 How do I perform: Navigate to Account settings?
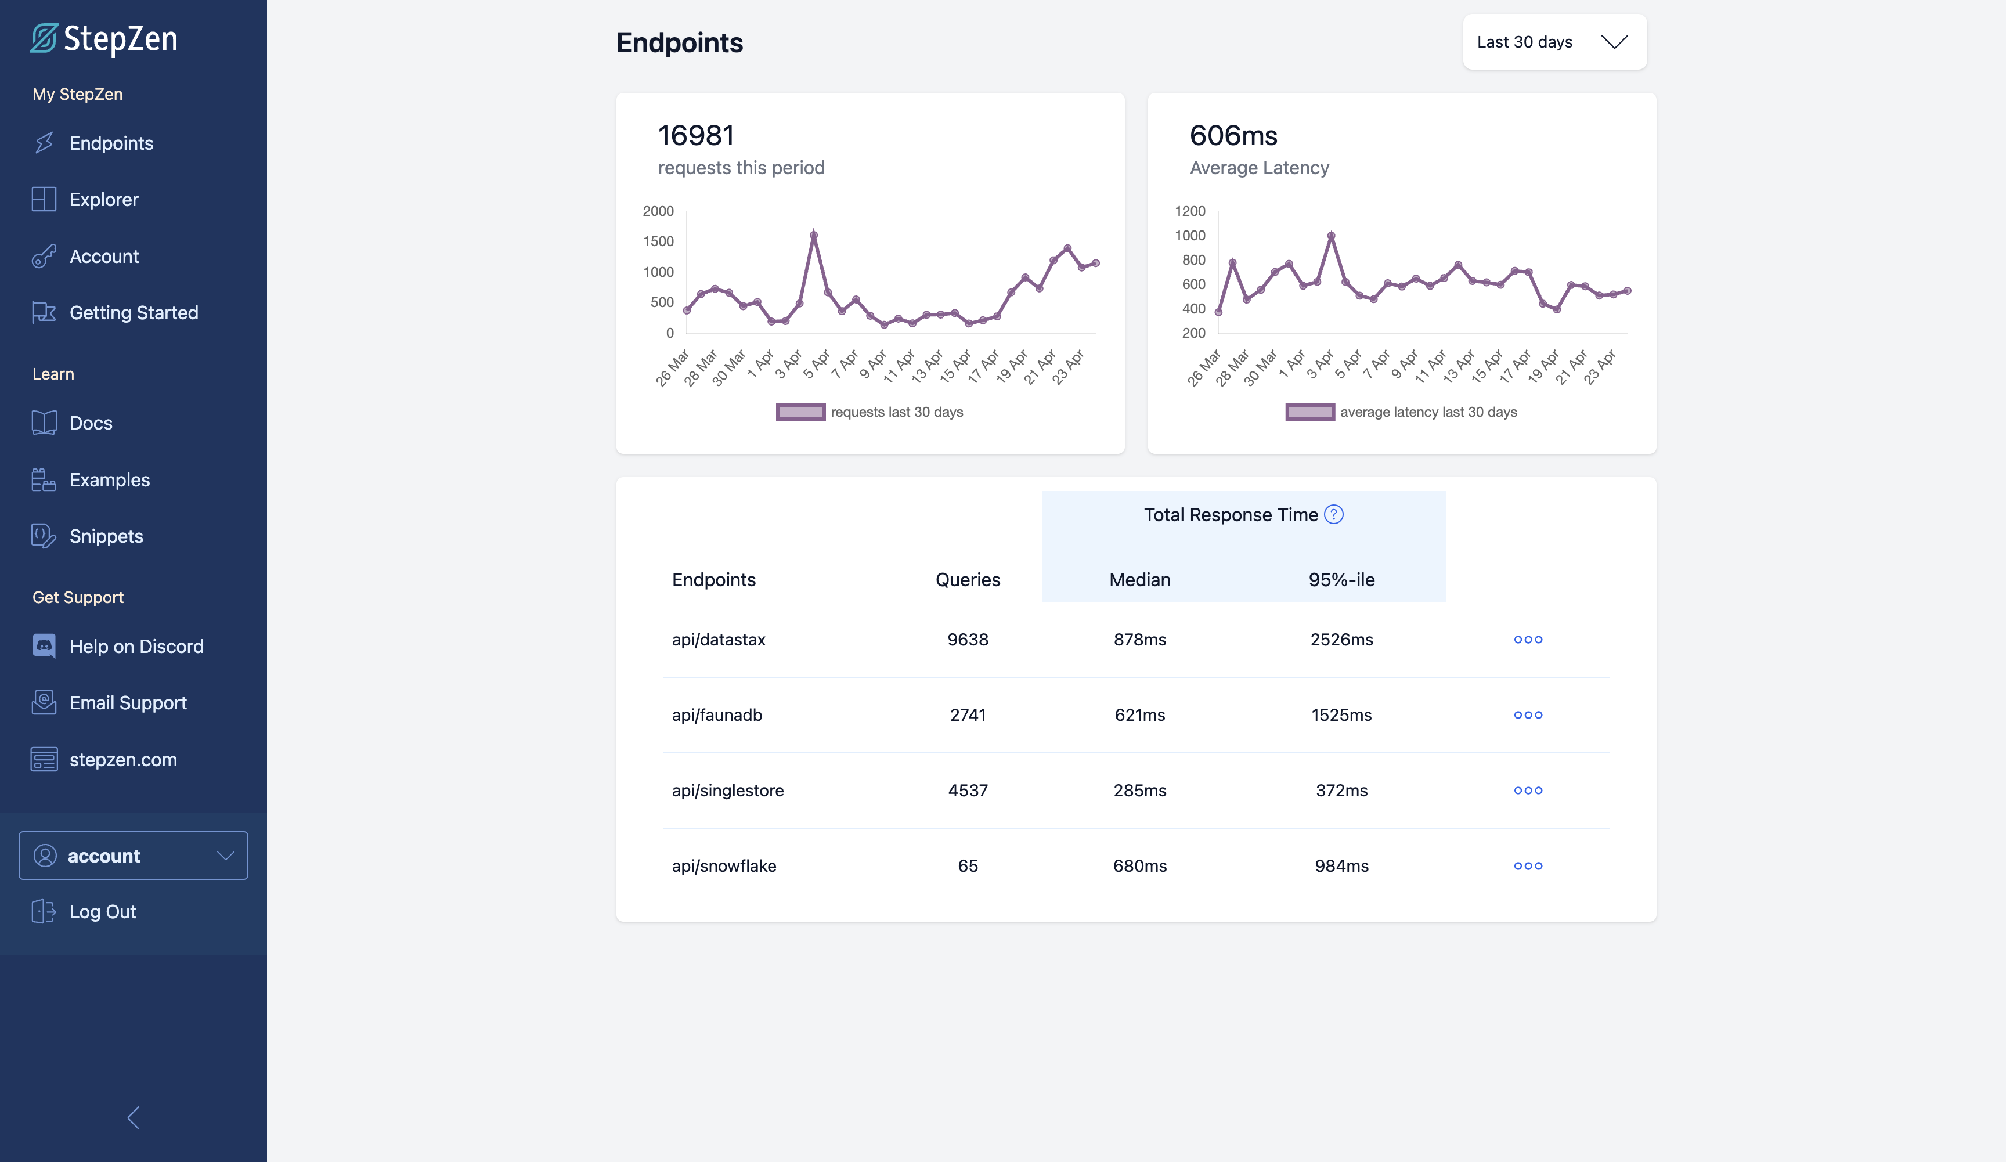[104, 255]
